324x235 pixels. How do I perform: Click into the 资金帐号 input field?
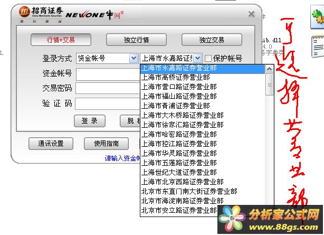[x=108, y=74]
